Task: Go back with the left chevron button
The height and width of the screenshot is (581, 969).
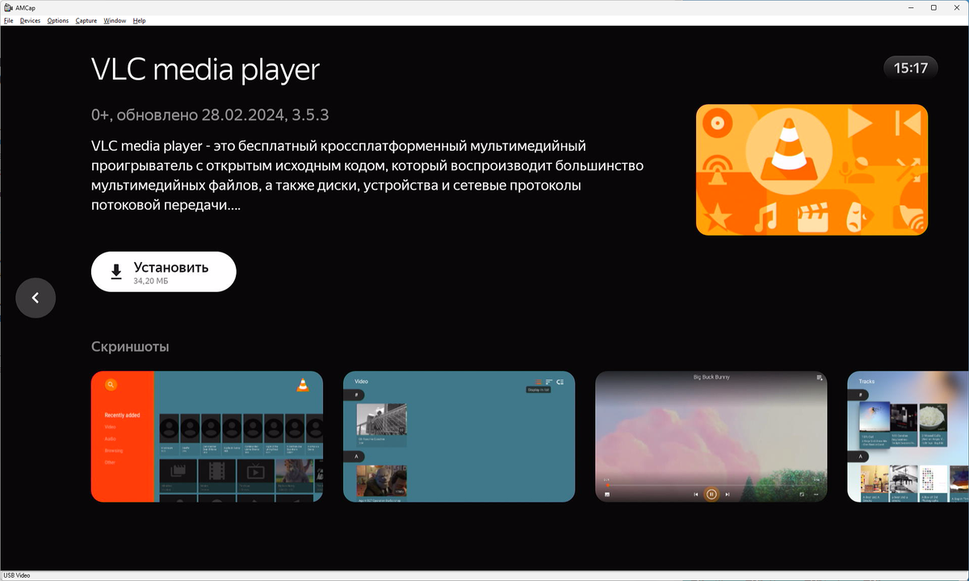Action: (36, 298)
